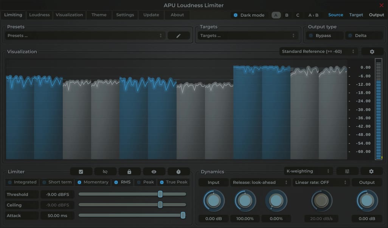The image size is (388, 228).
Task: Toggle RMS detection option
Action: click(123, 182)
